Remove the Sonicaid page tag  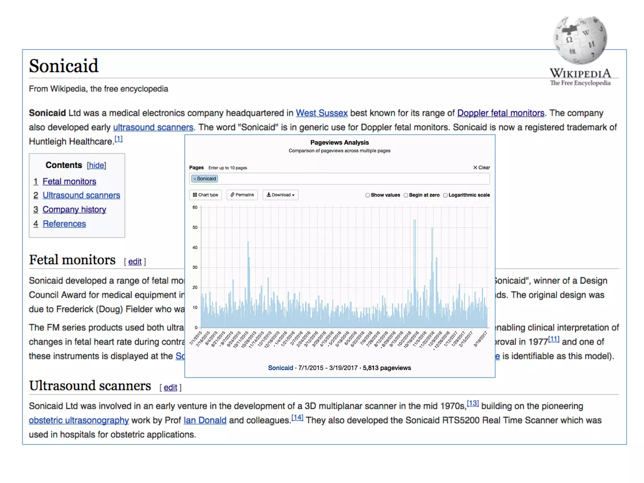[195, 179]
